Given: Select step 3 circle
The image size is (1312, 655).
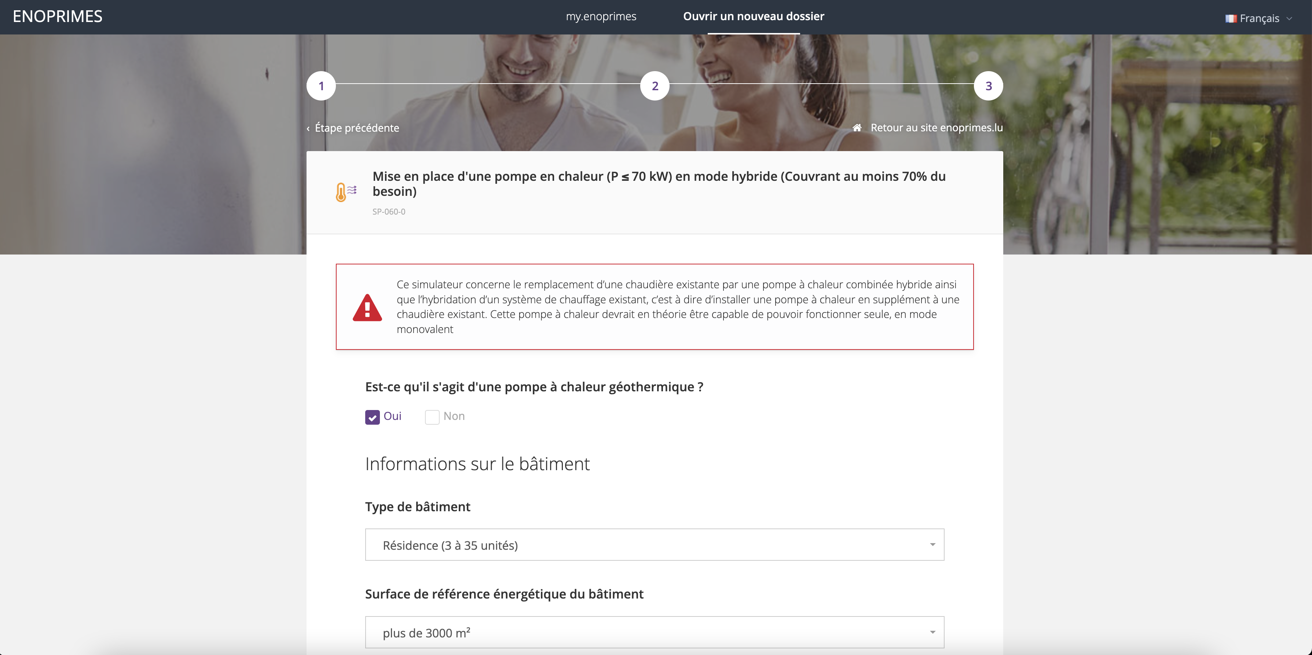Looking at the screenshot, I should (988, 86).
